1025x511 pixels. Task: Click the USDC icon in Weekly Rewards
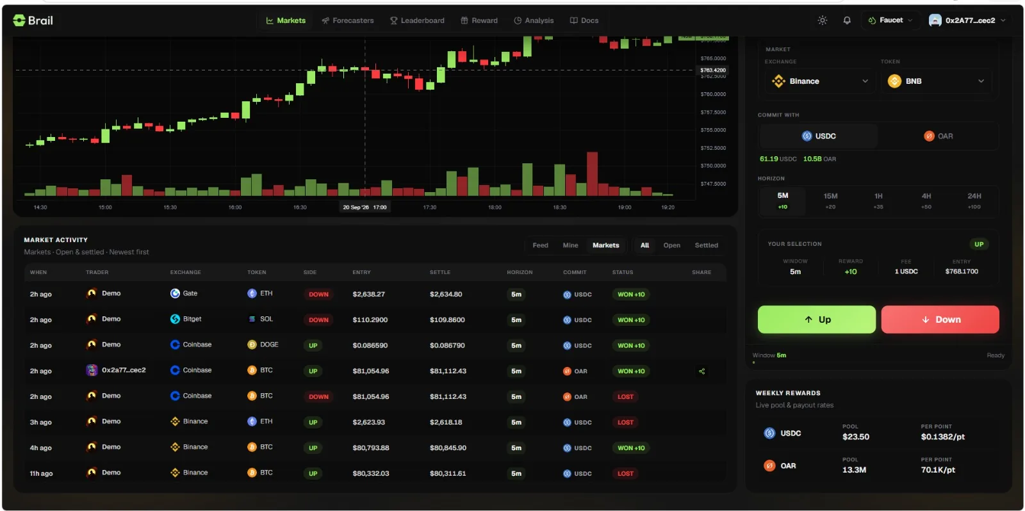tap(769, 434)
